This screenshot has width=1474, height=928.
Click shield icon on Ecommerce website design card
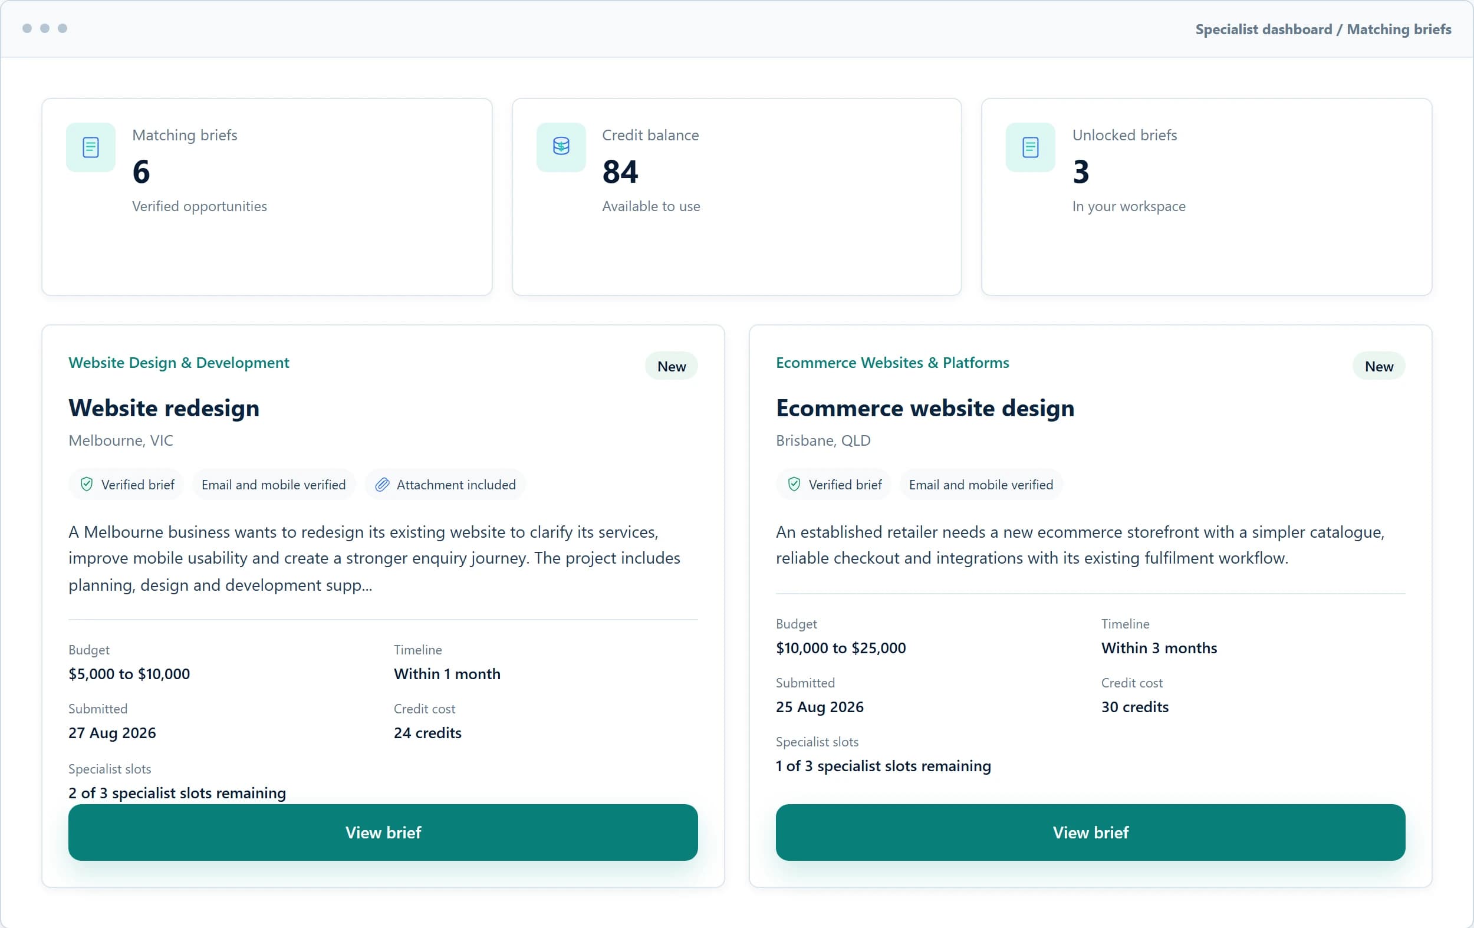[794, 484]
